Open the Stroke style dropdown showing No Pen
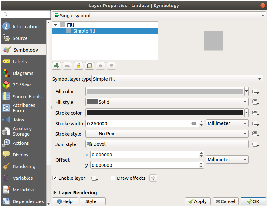This screenshot has width=268, height=207. tap(167, 134)
